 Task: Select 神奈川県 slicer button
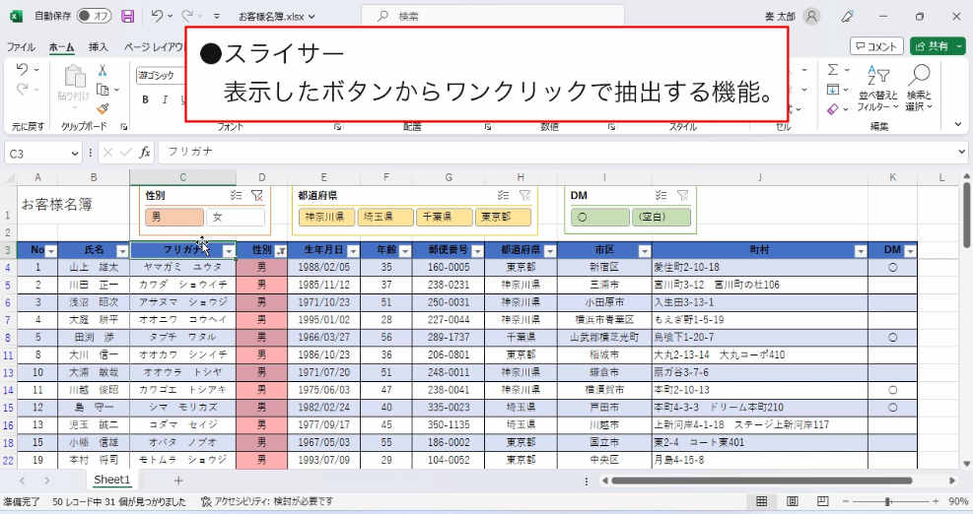[x=326, y=217]
